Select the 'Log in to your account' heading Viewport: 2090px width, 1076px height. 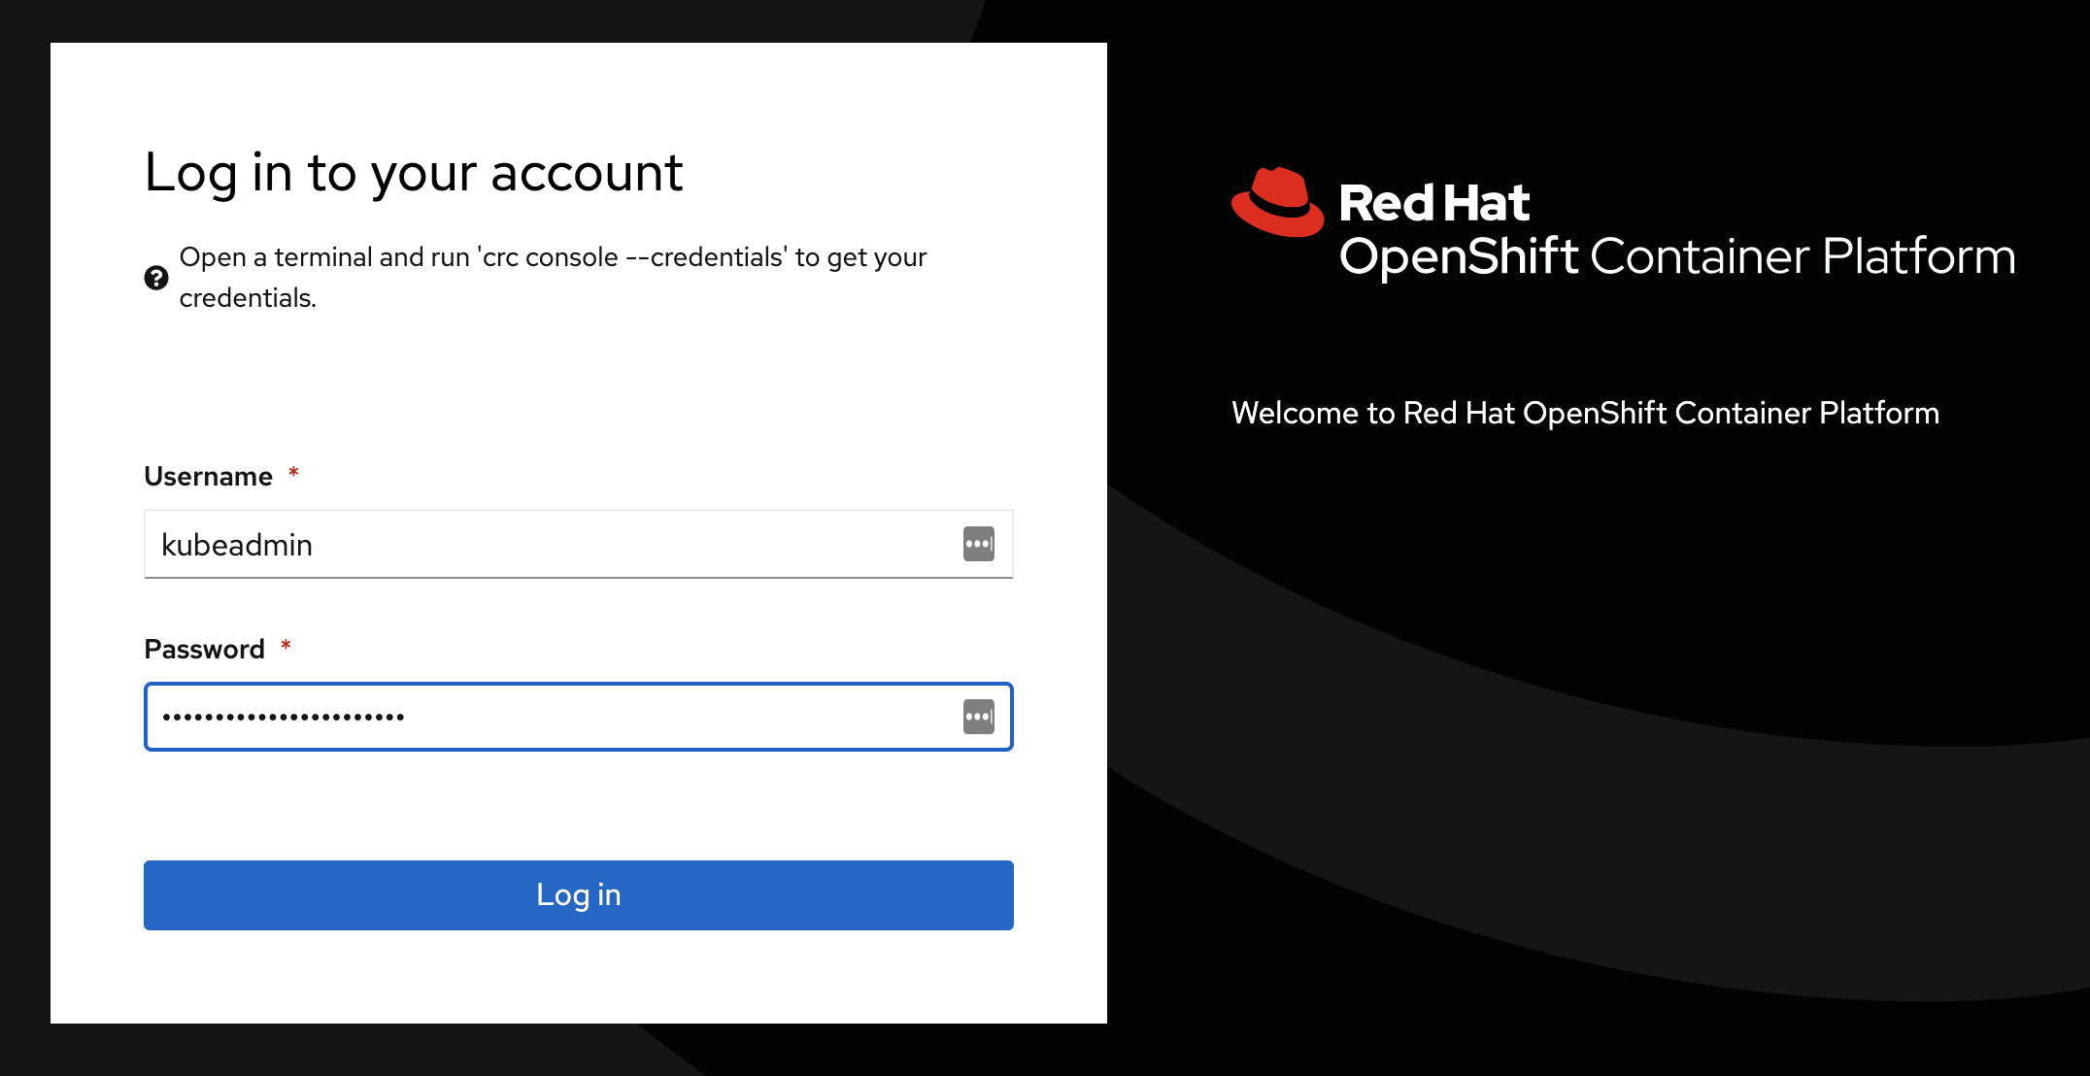[x=414, y=173]
